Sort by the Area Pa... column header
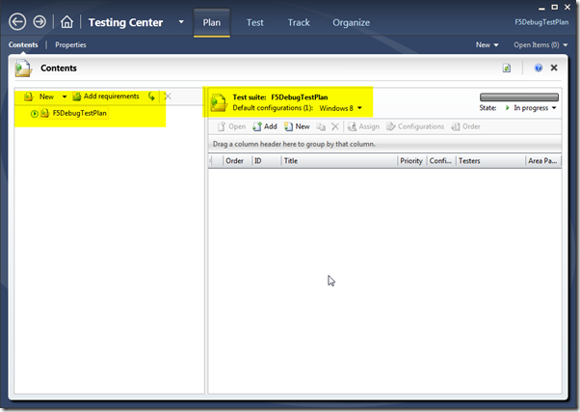 [x=543, y=161]
